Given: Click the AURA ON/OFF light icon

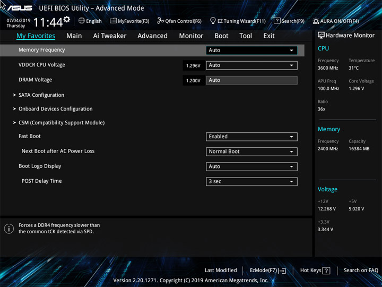Looking at the screenshot, I should pos(316,21).
